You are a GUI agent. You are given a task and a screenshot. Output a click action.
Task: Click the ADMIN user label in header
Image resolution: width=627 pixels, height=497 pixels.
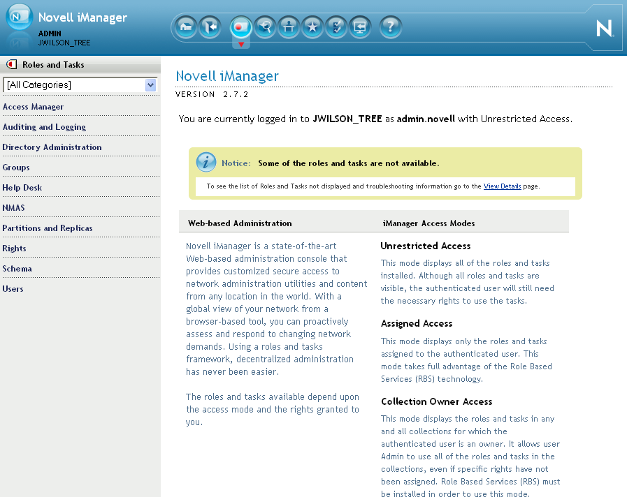coord(50,34)
